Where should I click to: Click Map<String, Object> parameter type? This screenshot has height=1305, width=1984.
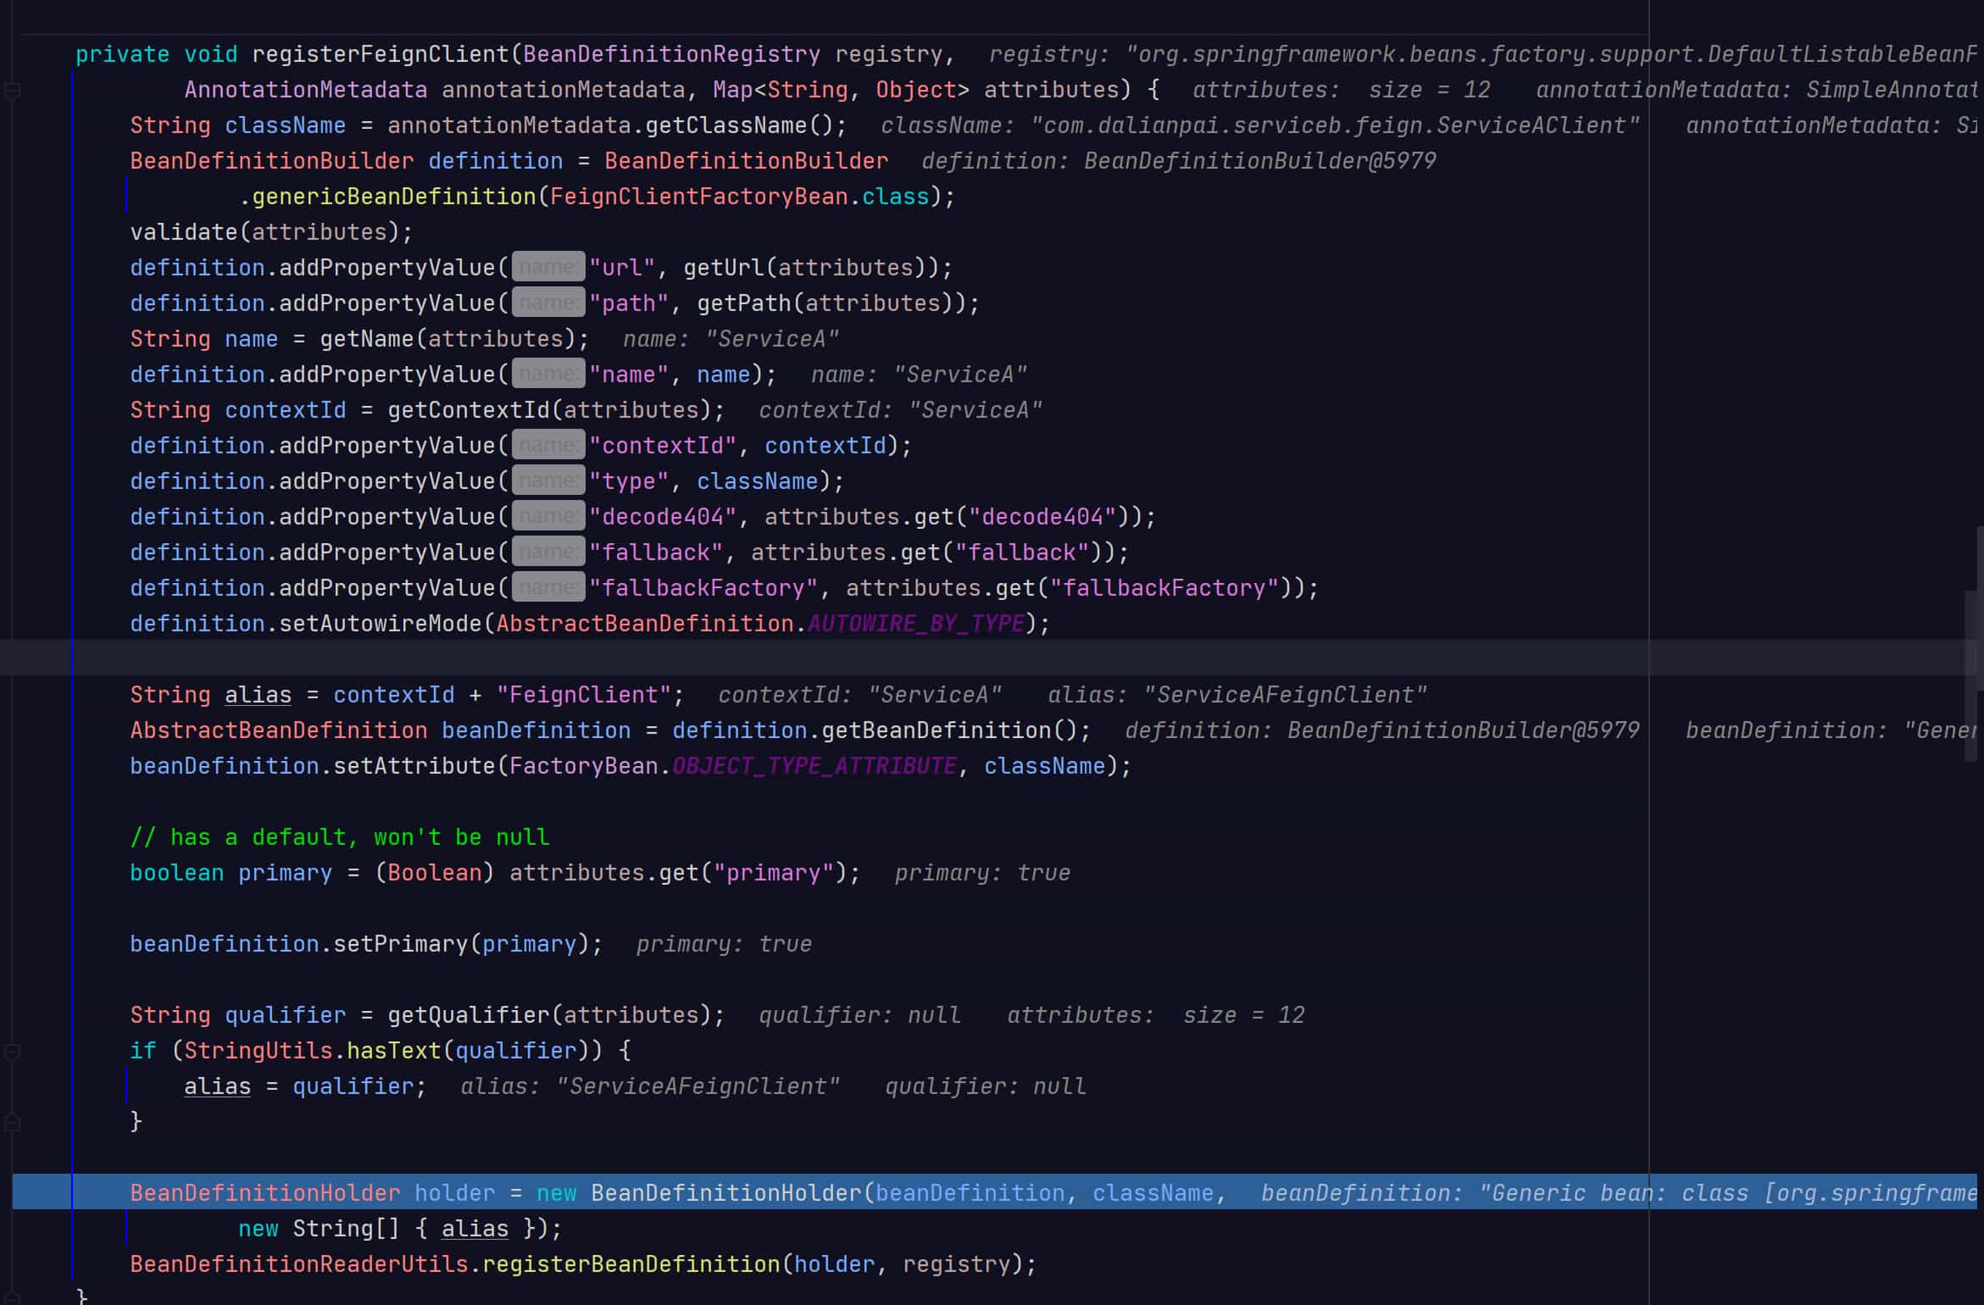[841, 90]
